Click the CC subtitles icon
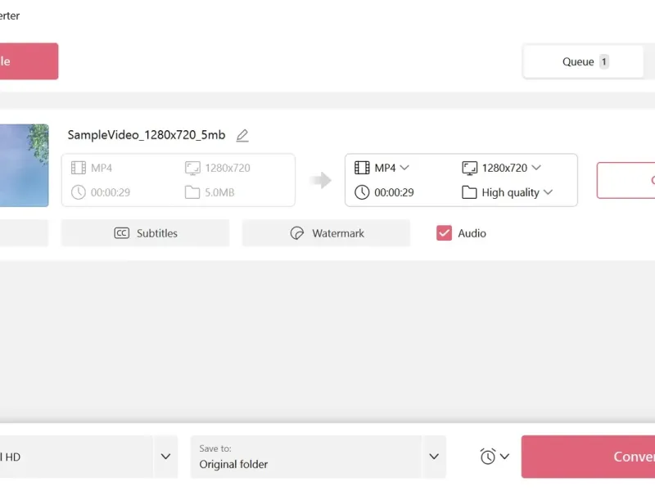The image size is (655, 491). pyautogui.click(x=121, y=233)
